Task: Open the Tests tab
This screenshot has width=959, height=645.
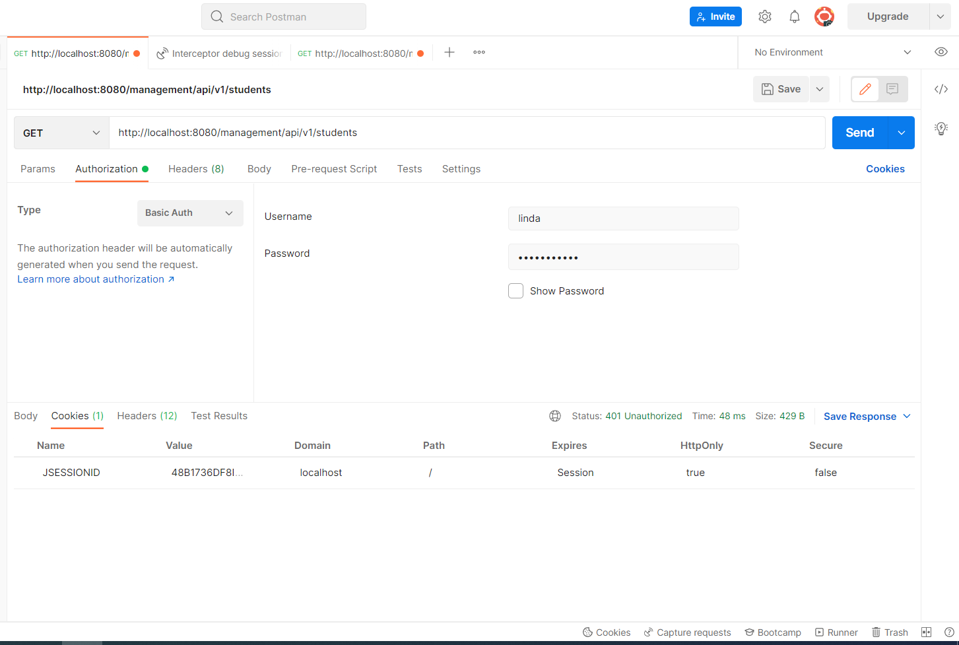Action: (409, 169)
